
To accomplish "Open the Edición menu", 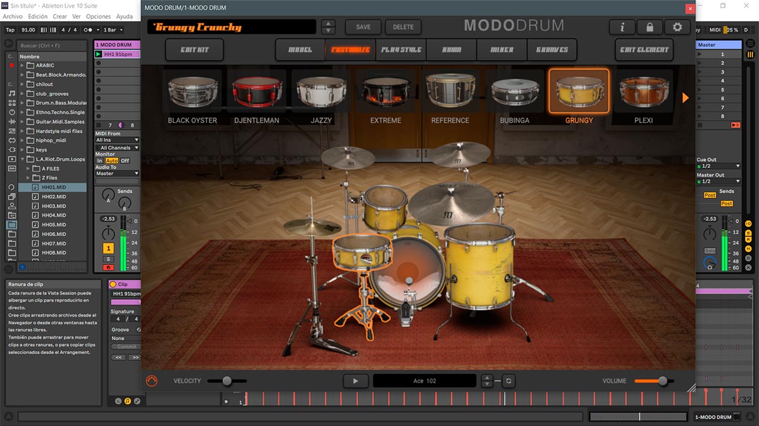I will pyautogui.click(x=38, y=16).
